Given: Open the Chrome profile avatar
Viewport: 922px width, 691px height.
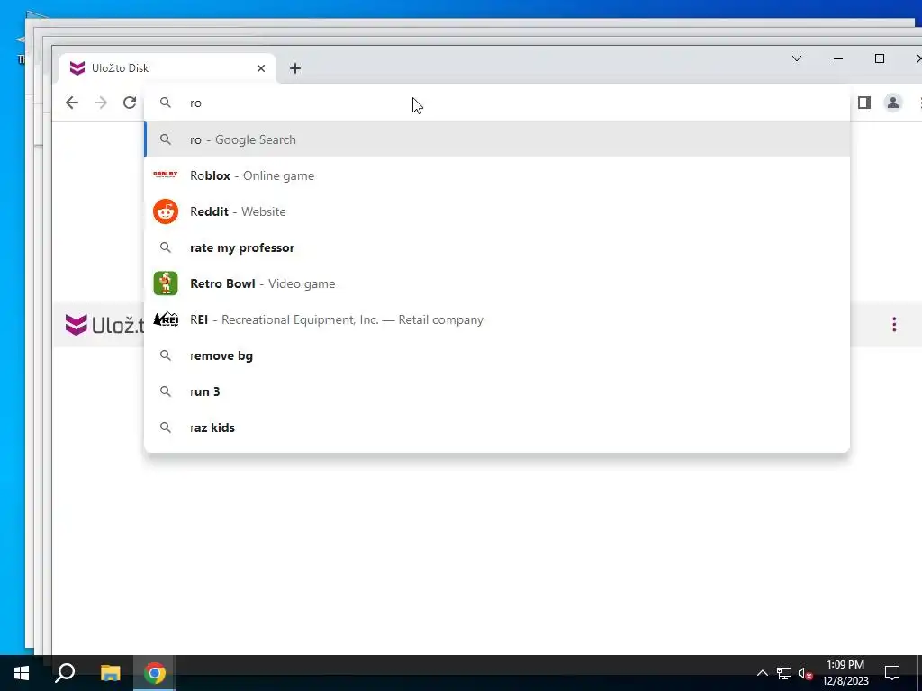Looking at the screenshot, I should click(892, 103).
